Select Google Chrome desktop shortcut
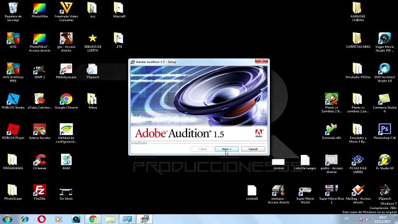The height and width of the screenshot is (224, 398). [x=67, y=101]
